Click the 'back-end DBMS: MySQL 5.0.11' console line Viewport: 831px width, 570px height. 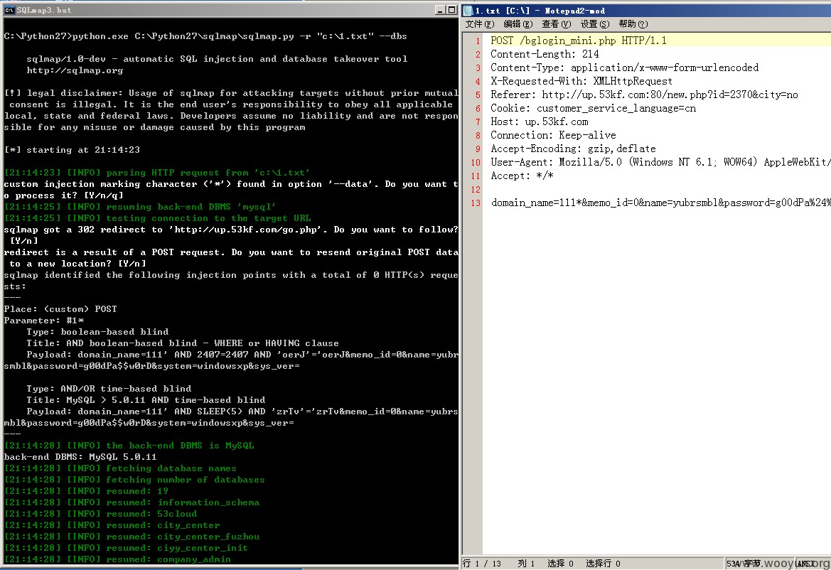(80, 456)
